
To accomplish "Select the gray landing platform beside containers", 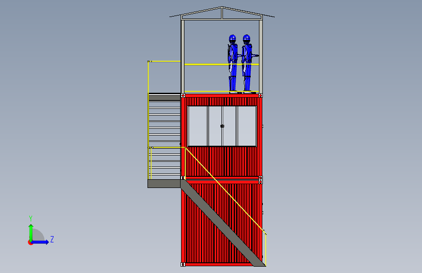I will click(x=164, y=184).
